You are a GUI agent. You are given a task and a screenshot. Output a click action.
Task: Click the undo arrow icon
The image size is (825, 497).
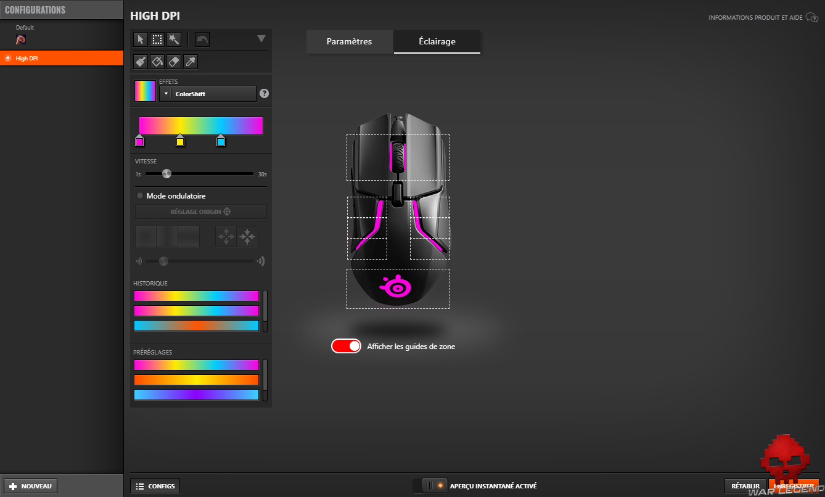tap(202, 39)
